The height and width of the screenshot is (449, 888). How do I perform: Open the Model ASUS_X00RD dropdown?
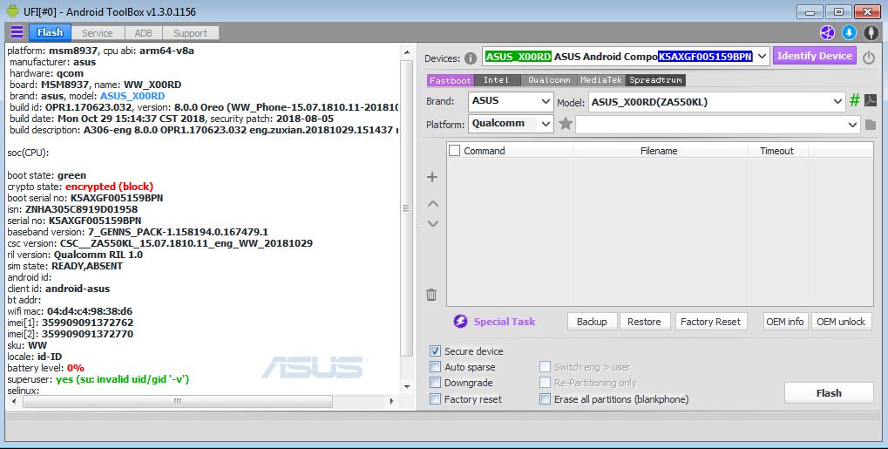837,101
